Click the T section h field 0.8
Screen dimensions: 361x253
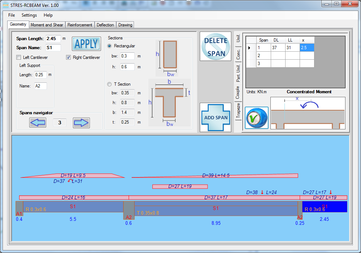pyautogui.click(x=127, y=103)
